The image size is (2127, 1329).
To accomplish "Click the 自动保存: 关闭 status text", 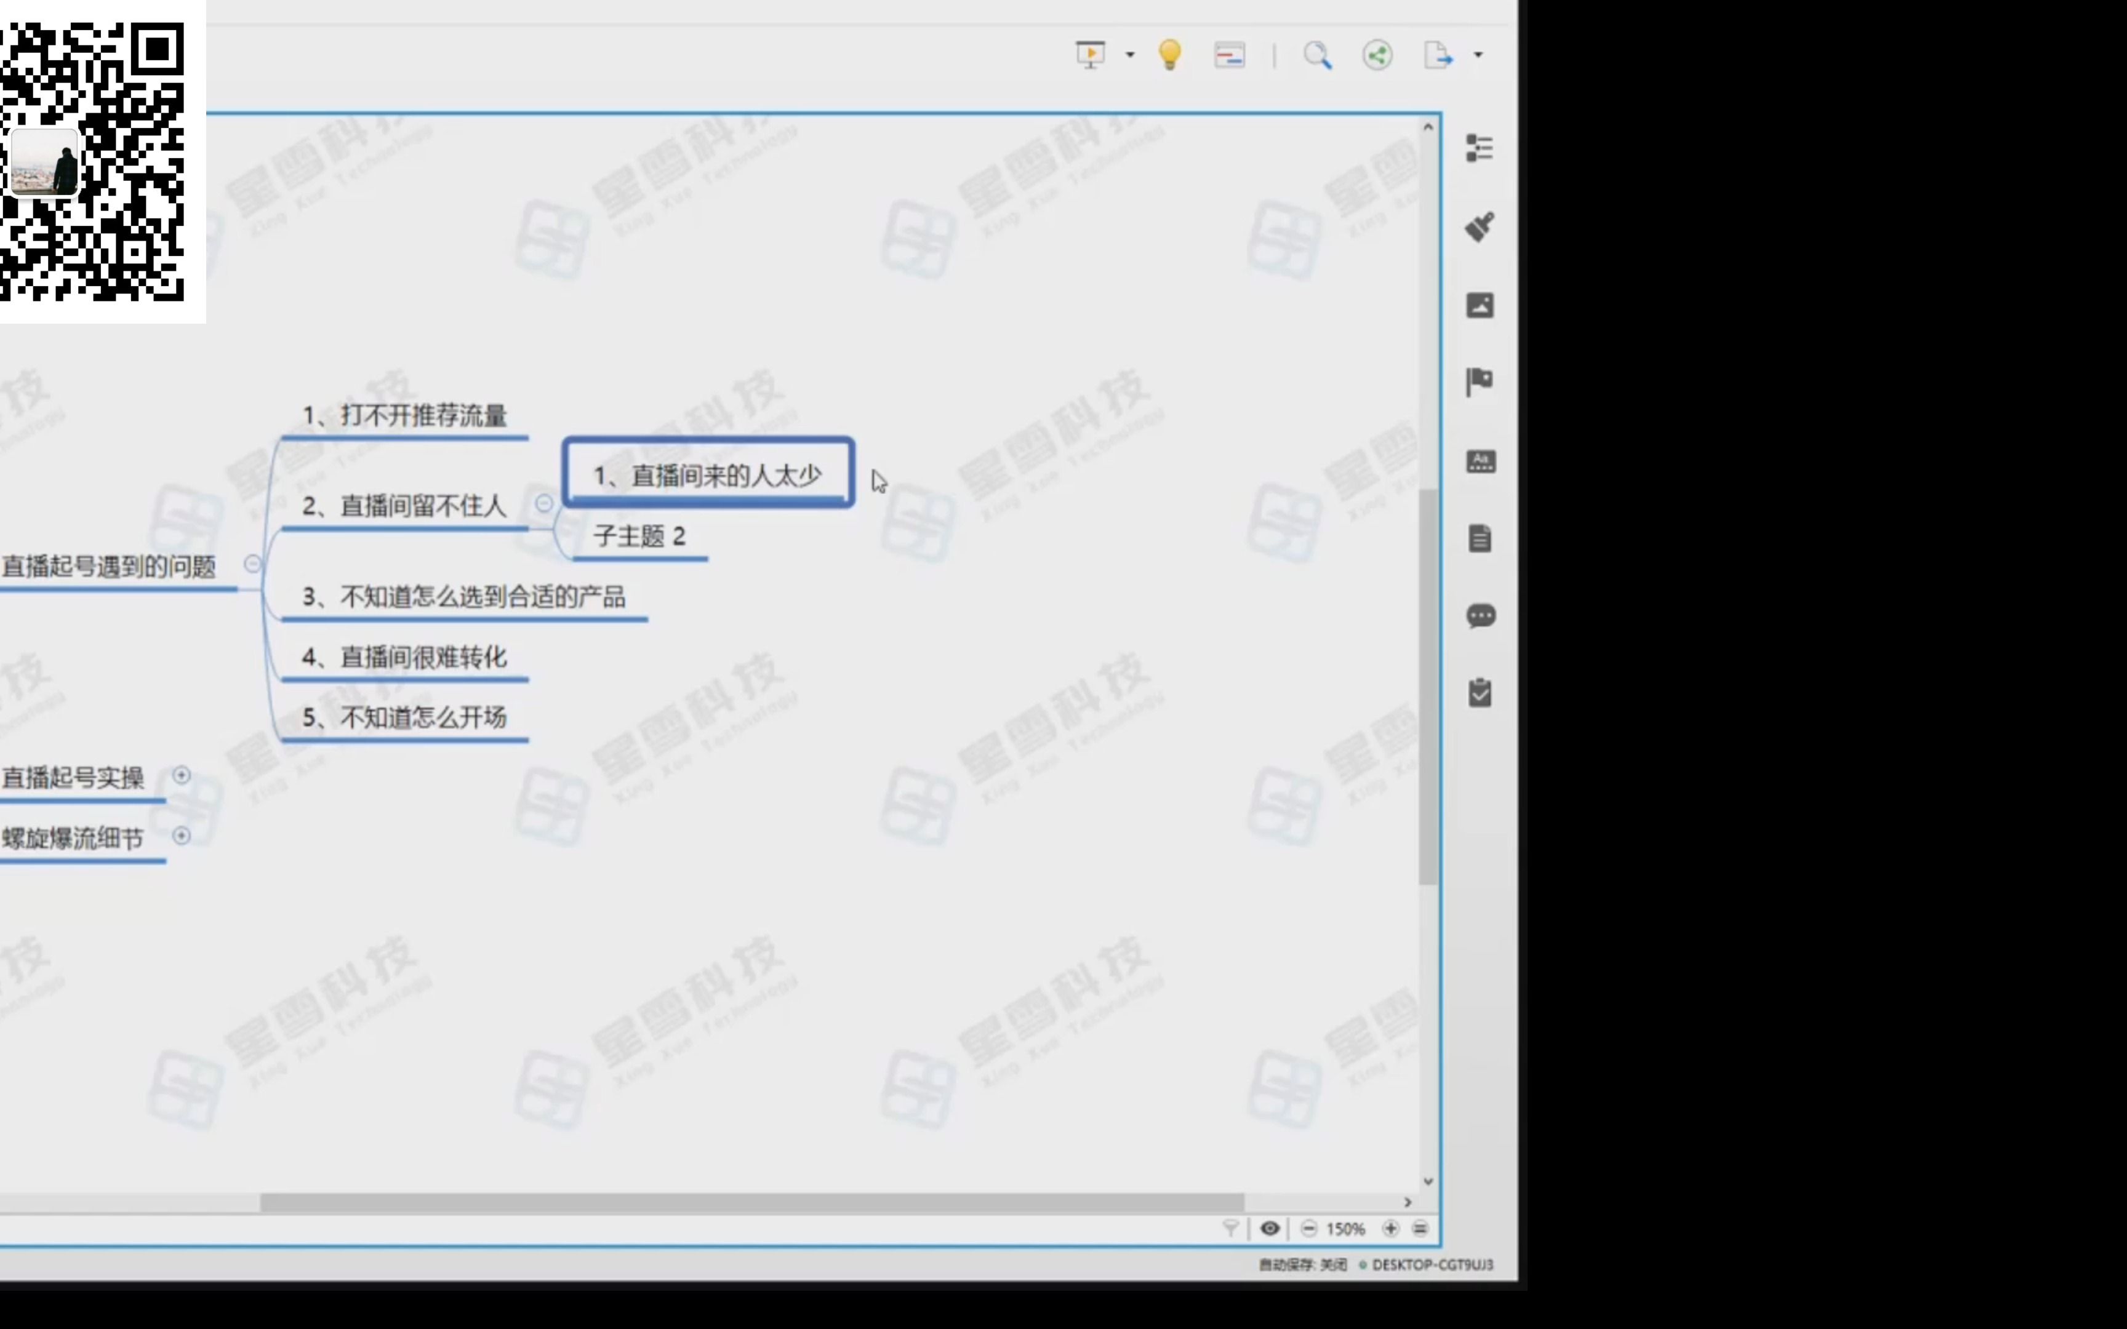I will coord(1302,1265).
